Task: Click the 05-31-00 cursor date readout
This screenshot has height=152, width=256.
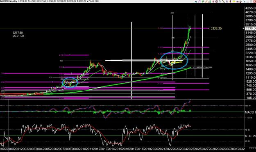Action: coord(18,36)
